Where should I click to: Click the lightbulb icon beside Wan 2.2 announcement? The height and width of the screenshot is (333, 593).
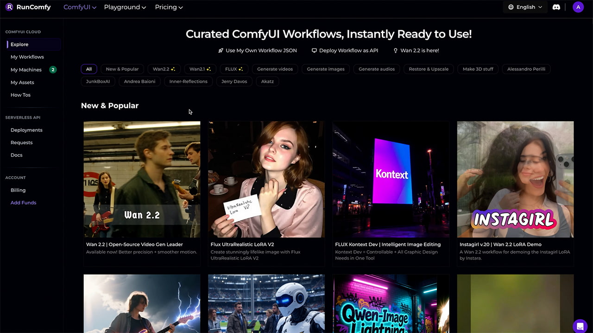tap(396, 50)
